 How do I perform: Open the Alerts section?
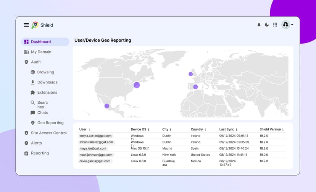pyautogui.click(x=37, y=143)
